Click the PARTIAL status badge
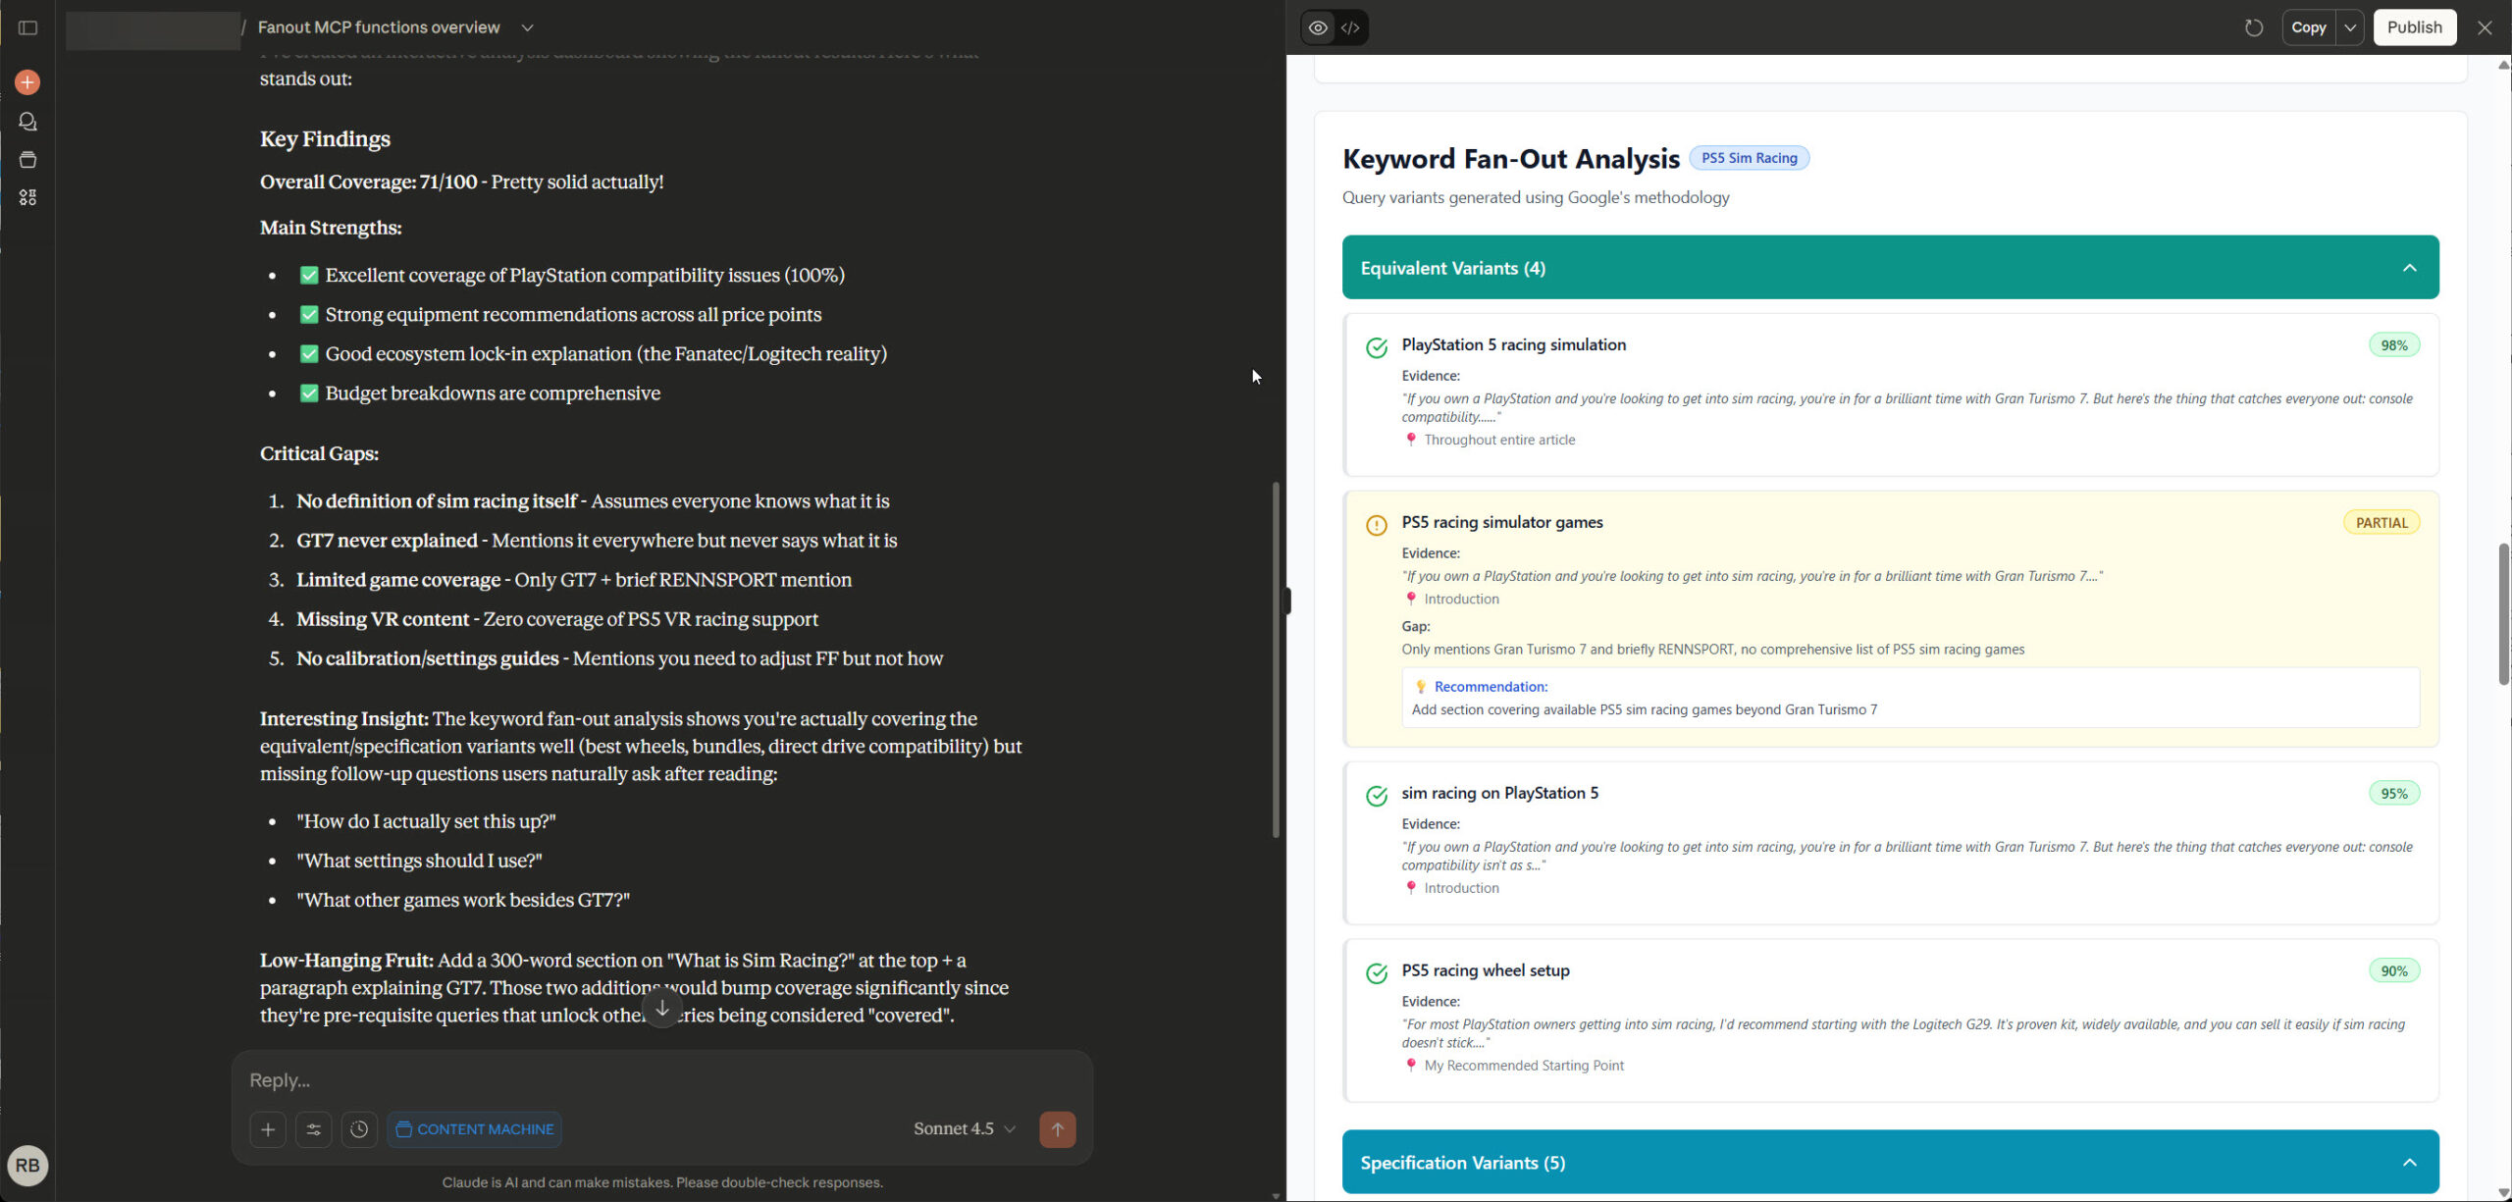Screen dimensions: 2512x1202 pos(2381,523)
